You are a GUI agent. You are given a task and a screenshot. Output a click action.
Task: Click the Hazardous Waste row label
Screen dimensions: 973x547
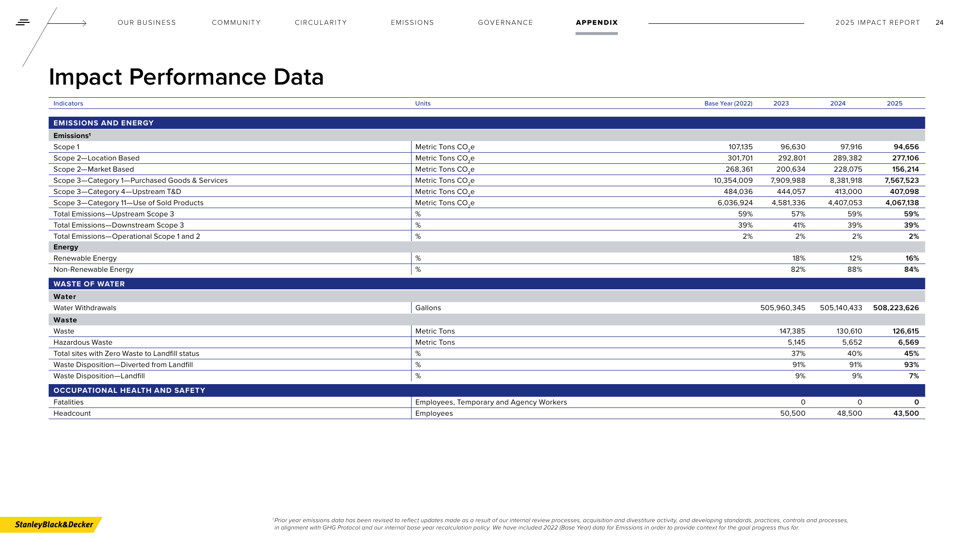(x=83, y=342)
